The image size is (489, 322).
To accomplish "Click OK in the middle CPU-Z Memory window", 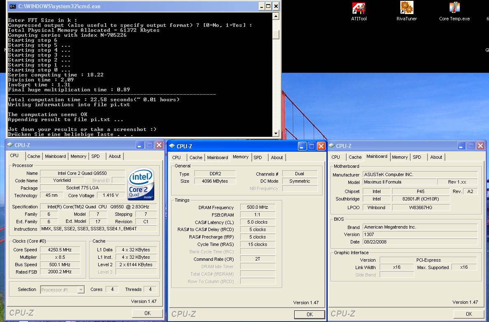I will [309, 315].
